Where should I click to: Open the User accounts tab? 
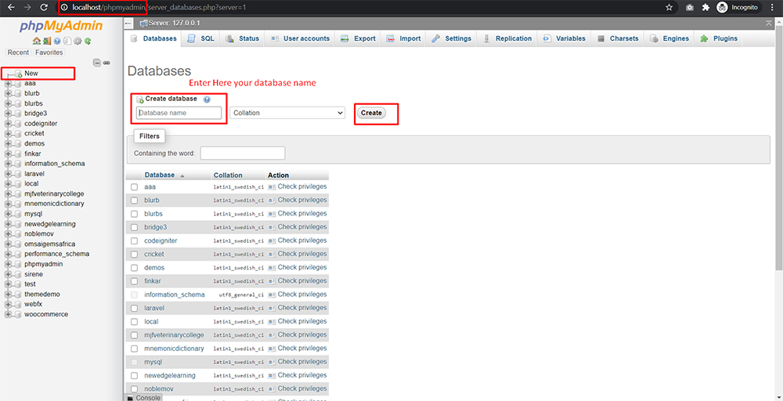coord(300,38)
